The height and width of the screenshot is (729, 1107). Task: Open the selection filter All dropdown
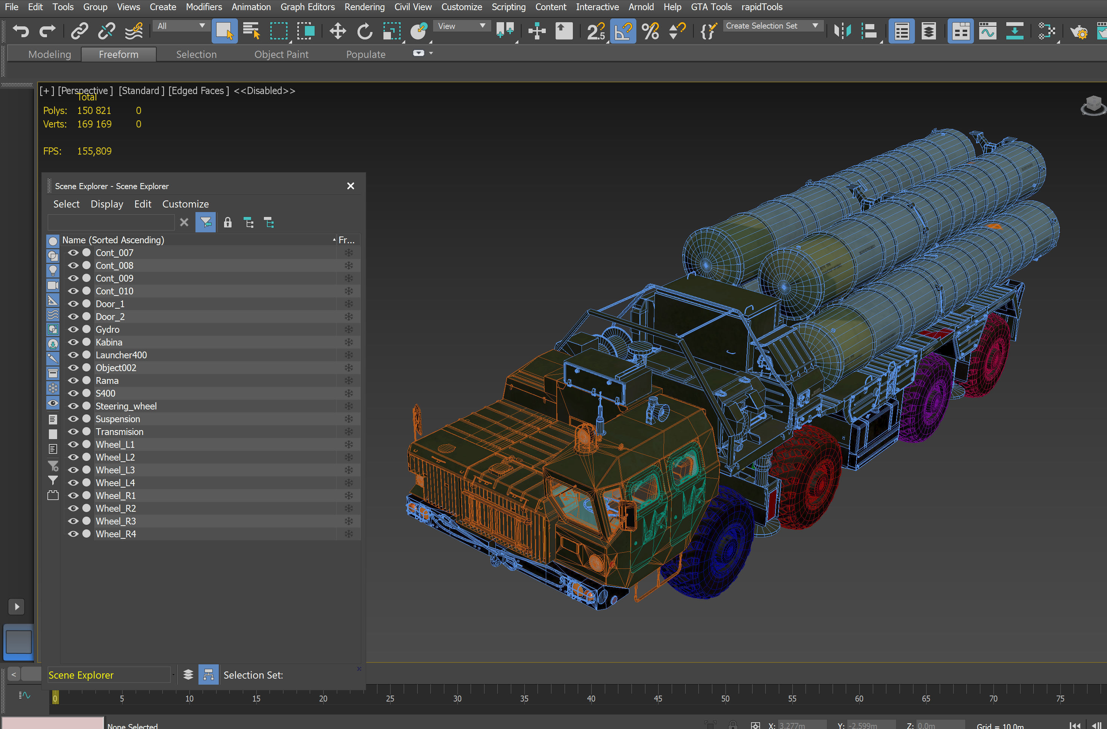(x=181, y=26)
